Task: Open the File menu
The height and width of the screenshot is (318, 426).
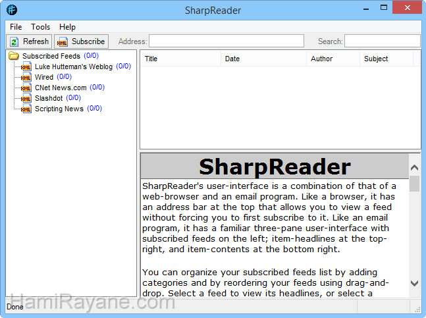Action: [x=16, y=27]
